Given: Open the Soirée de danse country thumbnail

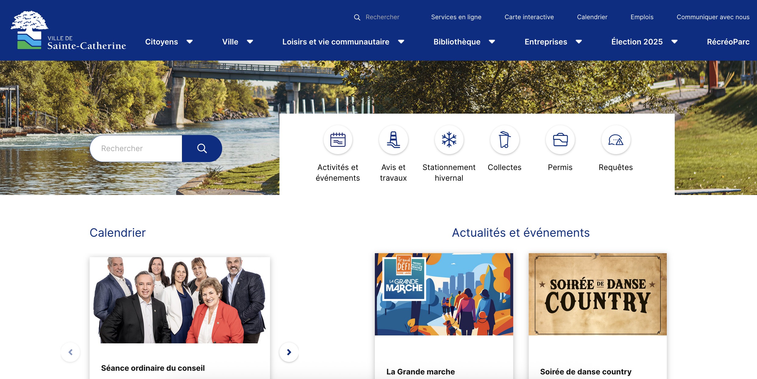Looking at the screenshot, I should 597,294.
